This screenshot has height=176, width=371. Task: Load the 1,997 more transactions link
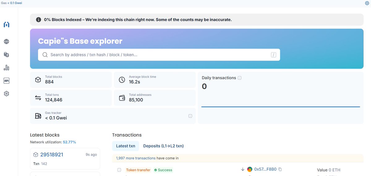[x=136, y=158]
